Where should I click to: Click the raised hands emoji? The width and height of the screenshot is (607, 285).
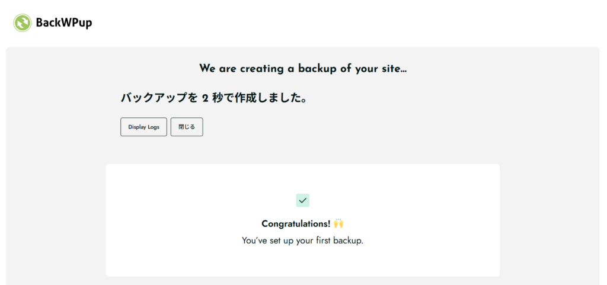(338, 223)
